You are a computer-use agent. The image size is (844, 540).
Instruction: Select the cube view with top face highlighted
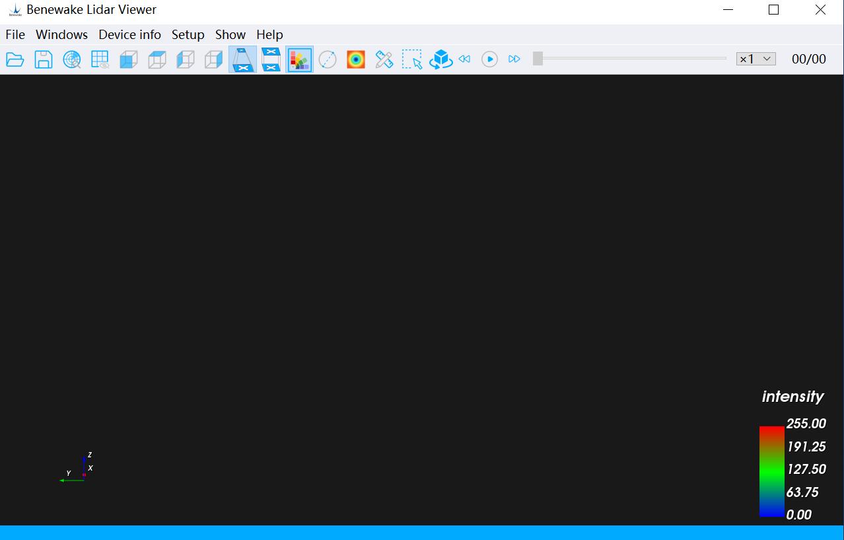(x=157, y=59)
